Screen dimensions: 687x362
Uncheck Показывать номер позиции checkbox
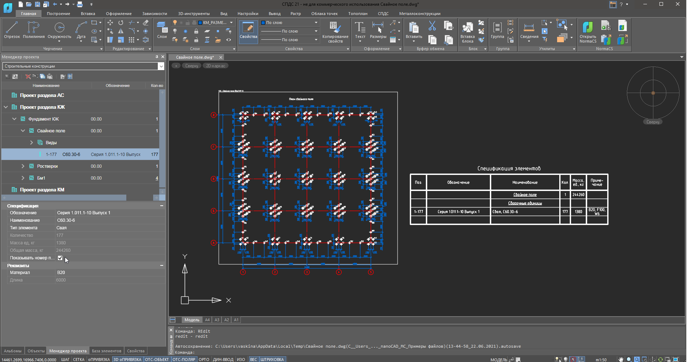(60, 258)
